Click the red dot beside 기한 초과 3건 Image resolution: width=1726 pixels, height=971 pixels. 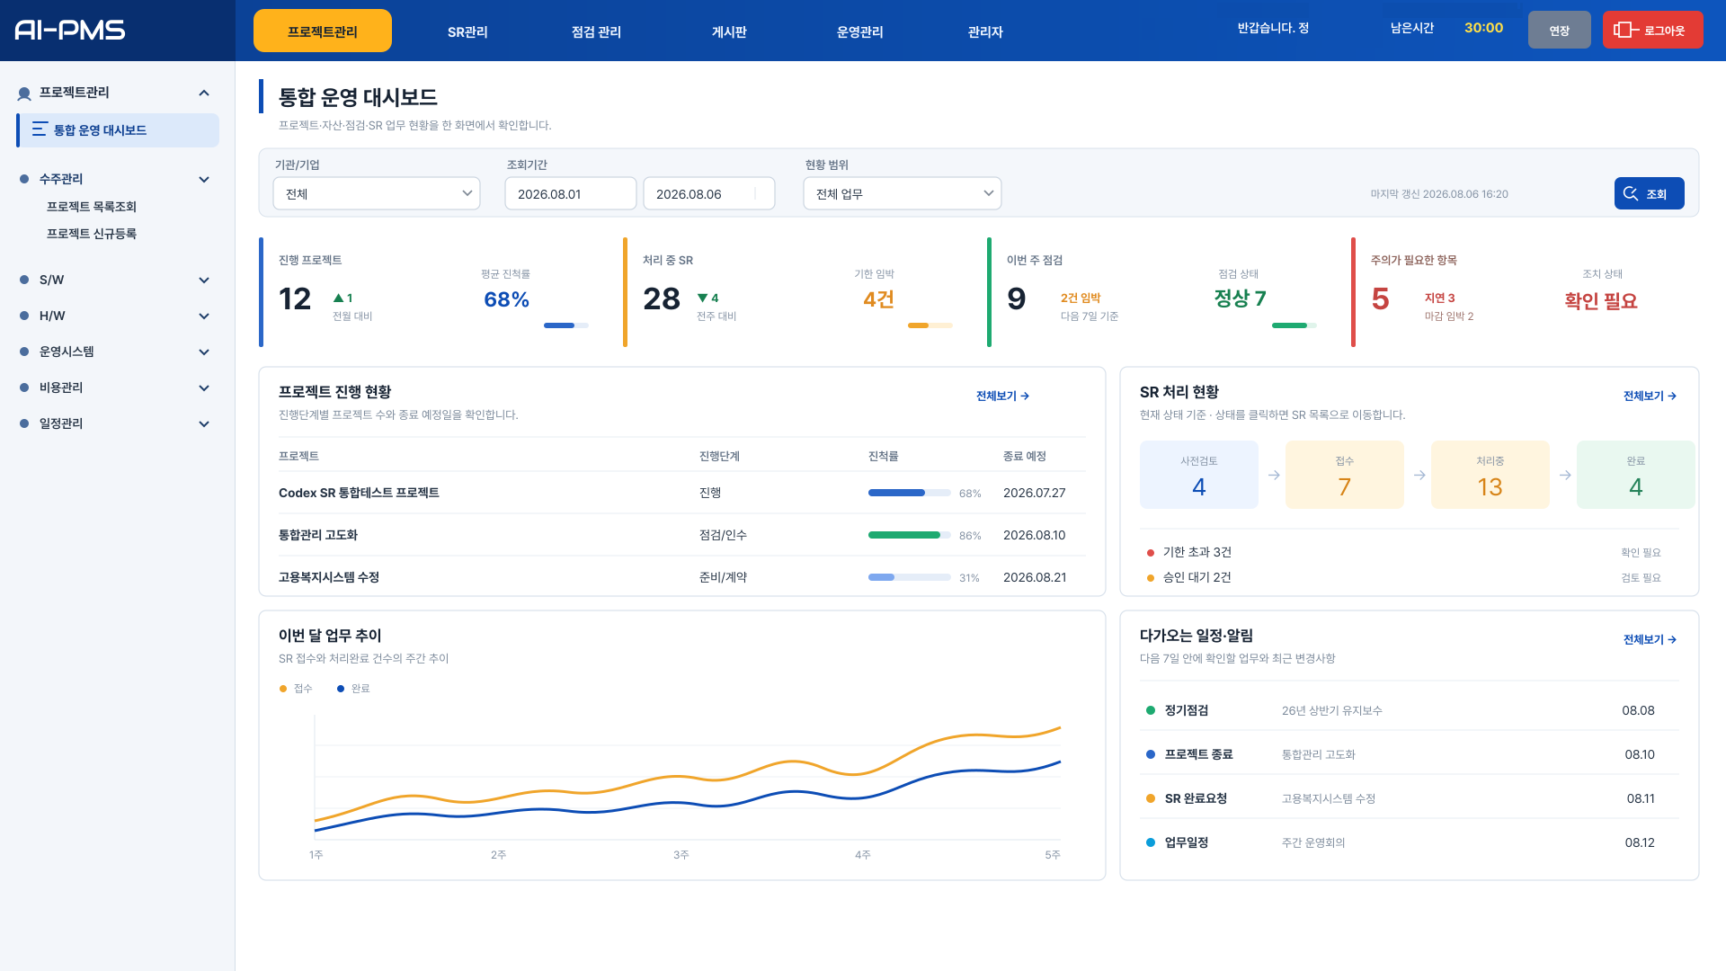pyautogui.click(x=1151, y=553)
